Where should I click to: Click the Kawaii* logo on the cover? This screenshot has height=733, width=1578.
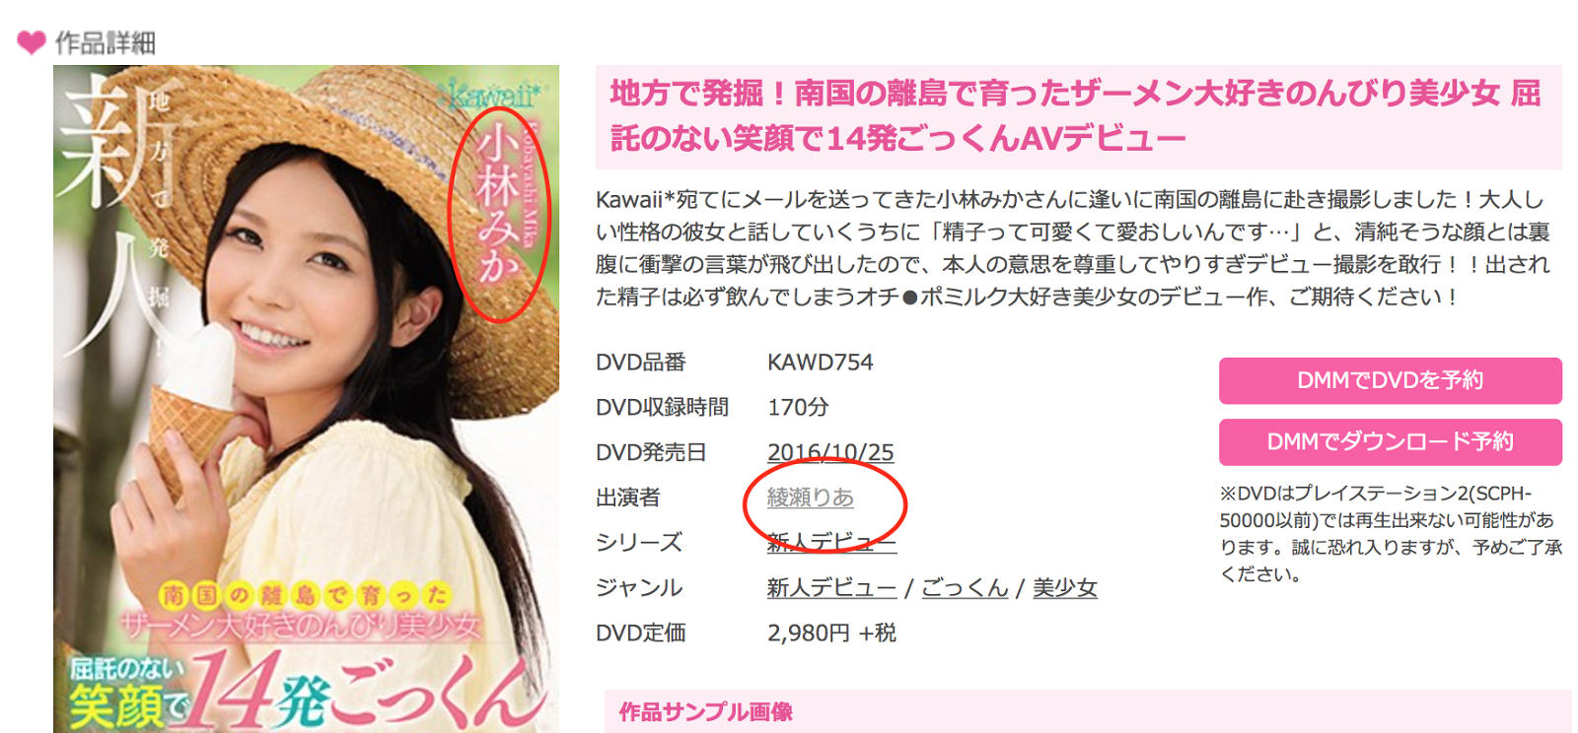[492, 95]
